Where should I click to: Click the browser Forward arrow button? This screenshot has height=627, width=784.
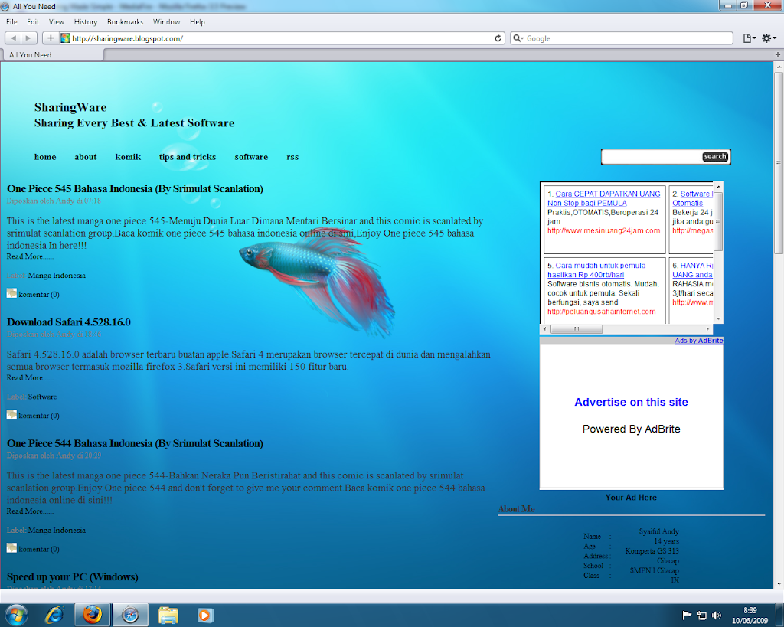click(x=28, y=38)
